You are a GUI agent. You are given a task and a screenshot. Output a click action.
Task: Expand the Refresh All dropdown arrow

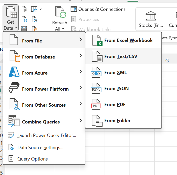tap(63, 29)
